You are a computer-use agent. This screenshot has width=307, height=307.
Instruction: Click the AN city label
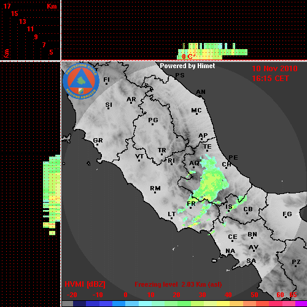pos(201,92)
